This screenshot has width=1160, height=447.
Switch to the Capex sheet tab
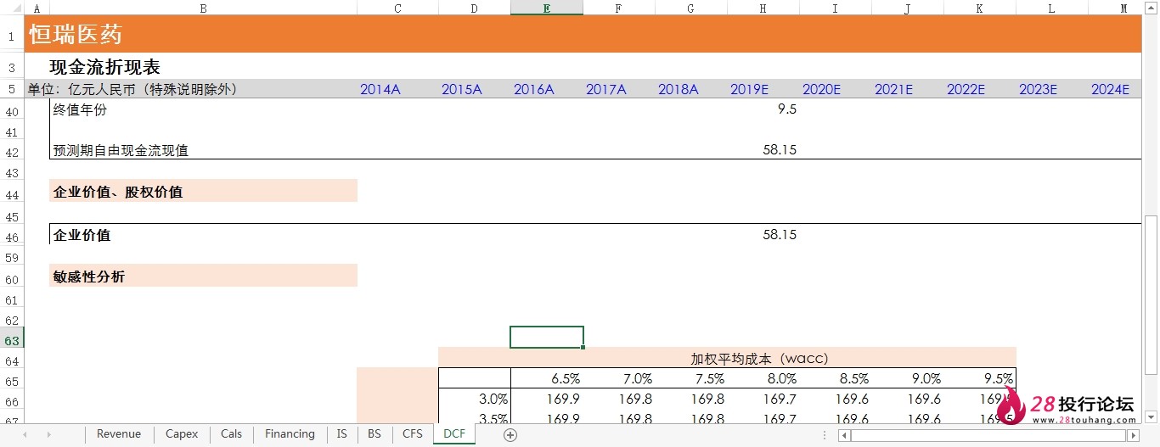(x=182, y=434)
